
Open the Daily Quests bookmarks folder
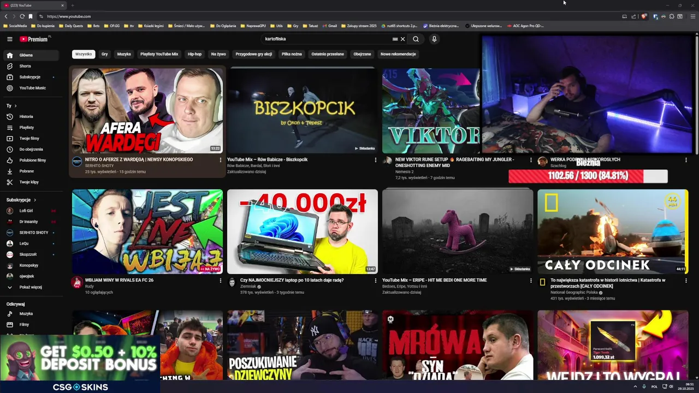click(71, 26)
